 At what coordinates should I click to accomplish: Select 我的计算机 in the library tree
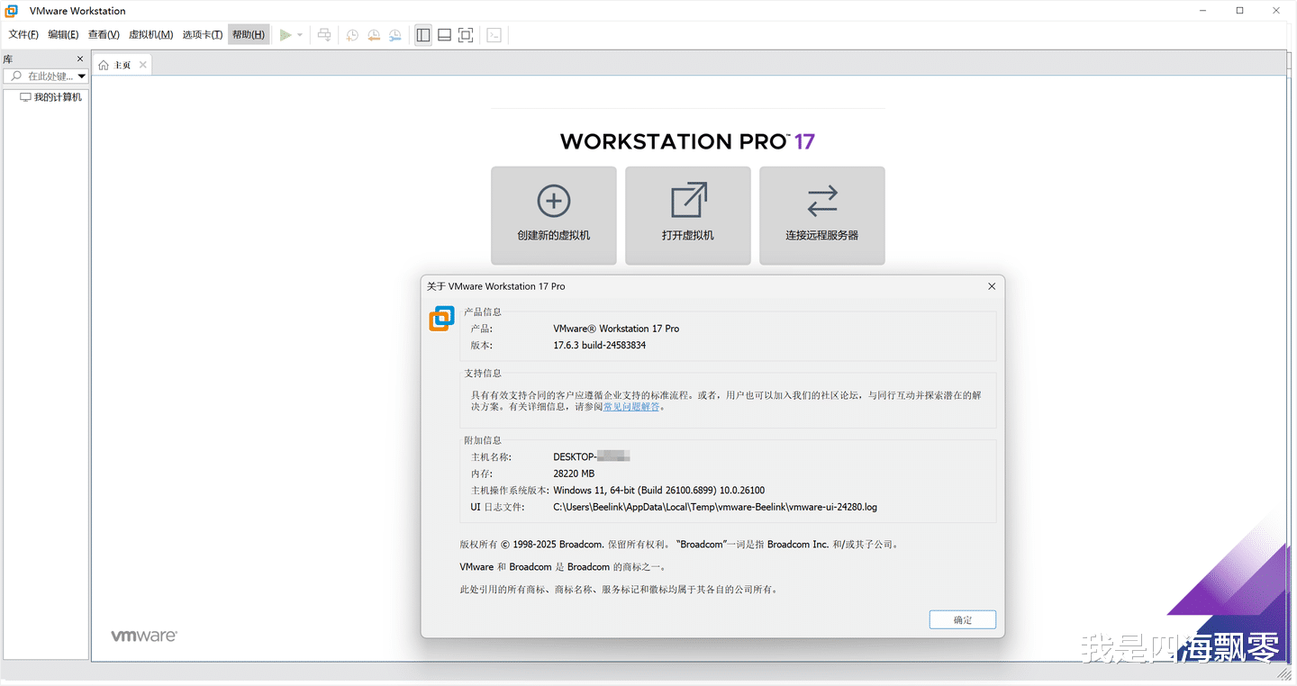pyautogui.click(x=58, y=97)
